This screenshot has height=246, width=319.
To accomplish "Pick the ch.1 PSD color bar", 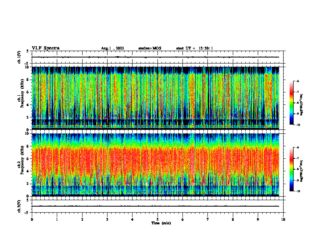I will (291, 103).
